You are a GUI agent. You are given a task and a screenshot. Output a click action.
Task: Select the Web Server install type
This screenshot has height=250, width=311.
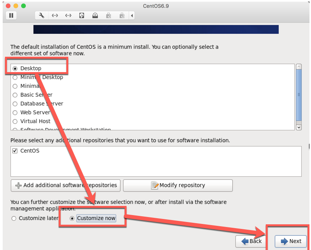pyautogui.click(x=15, y=112)
